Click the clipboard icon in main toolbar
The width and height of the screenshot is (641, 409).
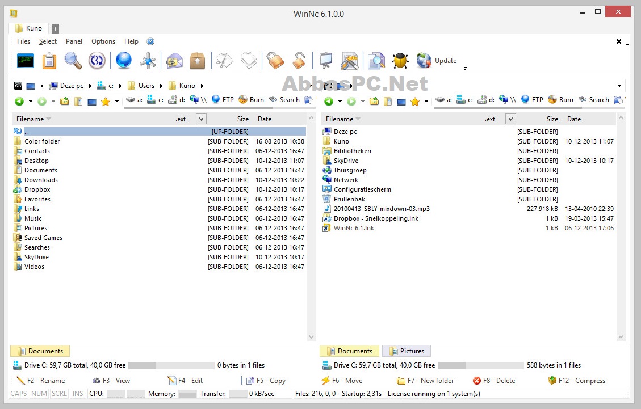49,61
